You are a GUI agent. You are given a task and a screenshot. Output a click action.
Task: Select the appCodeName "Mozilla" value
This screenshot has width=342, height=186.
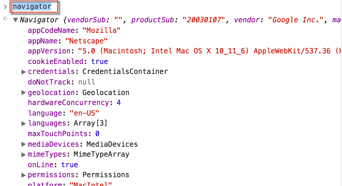[101, 30]
